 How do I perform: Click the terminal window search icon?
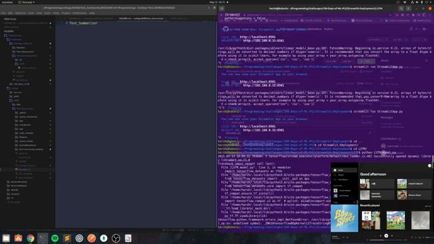point(401,9)
